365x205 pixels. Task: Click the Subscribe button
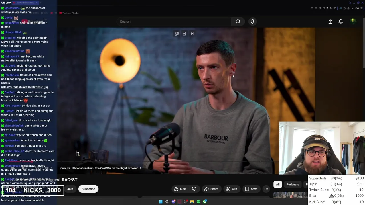click(x=88, y=189)
